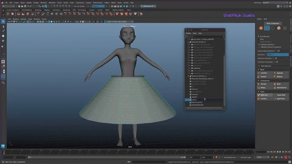Click the Multi-Cut button

coord(264,95)
